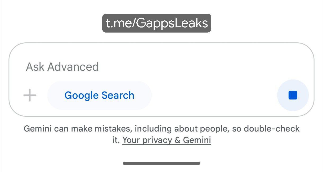Click the blue Google Search label
The image size is (323, 172).
tap(99, 95)
